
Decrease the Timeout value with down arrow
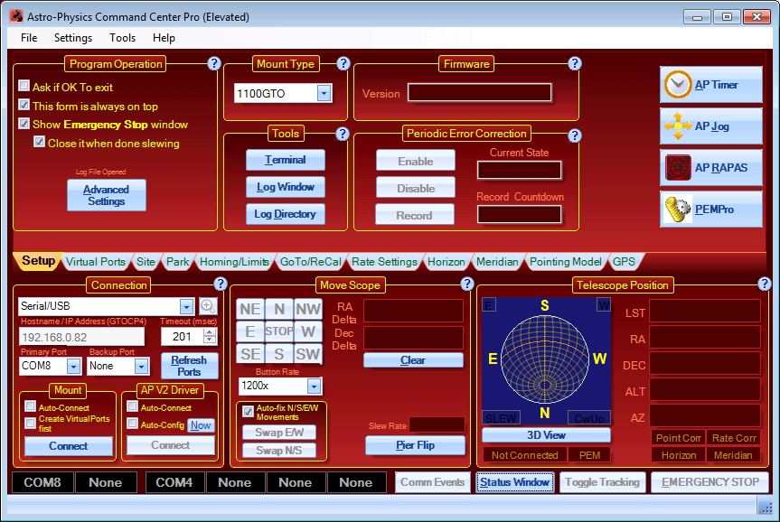pos(210,340)
